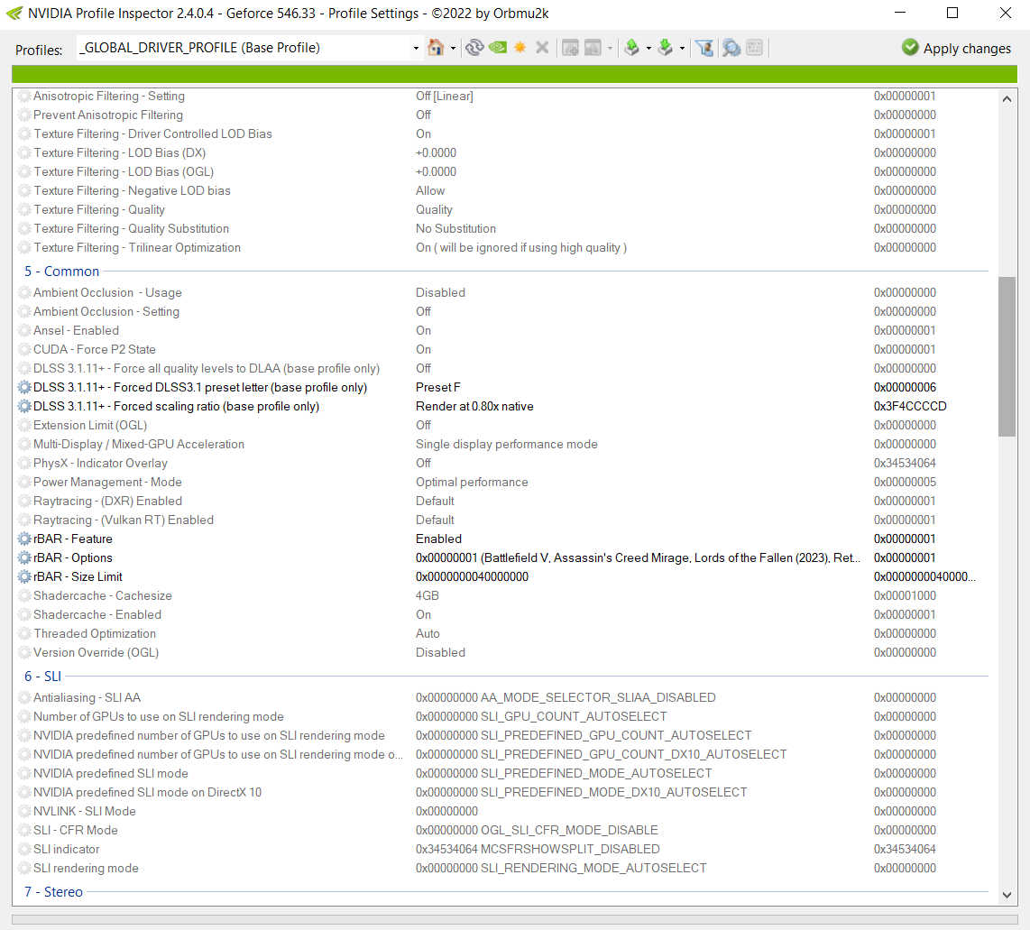The image size is (1030, 930).
Task: Select the Raytracing - (Vulkan RT) Enabled row
Action: coord(502,520)
